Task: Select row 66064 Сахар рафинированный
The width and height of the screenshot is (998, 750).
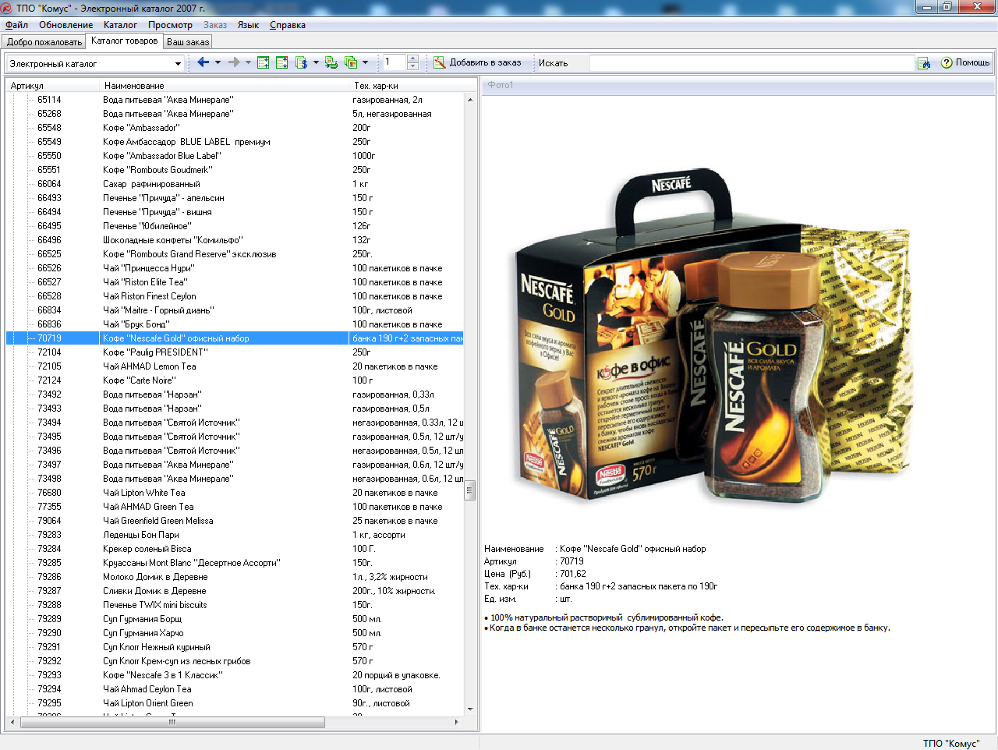Action: 235,184
